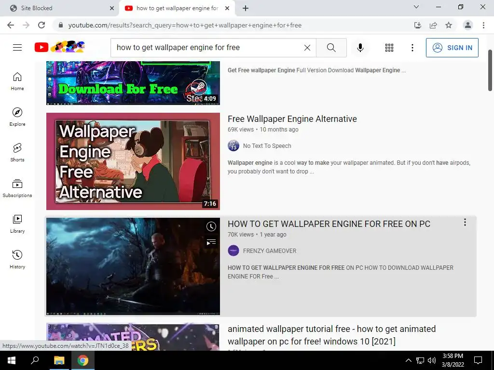Open the YouTube settings three-dot menu

(x=412, y=48)
